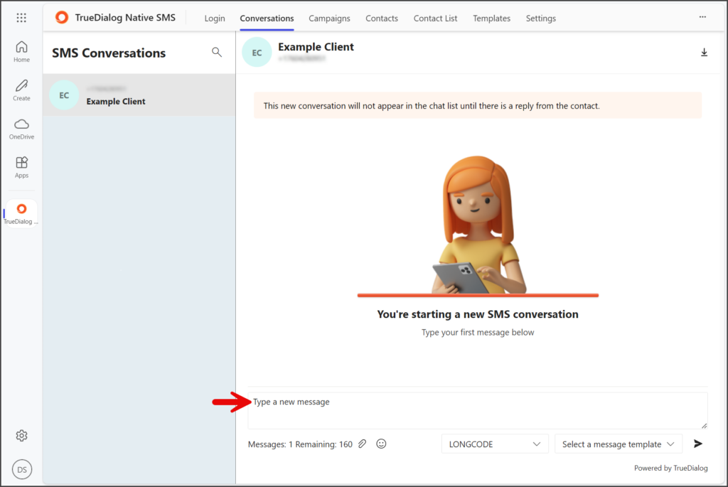Open the Contact List tab
The image size is (728, 487).
pos(436,18)
